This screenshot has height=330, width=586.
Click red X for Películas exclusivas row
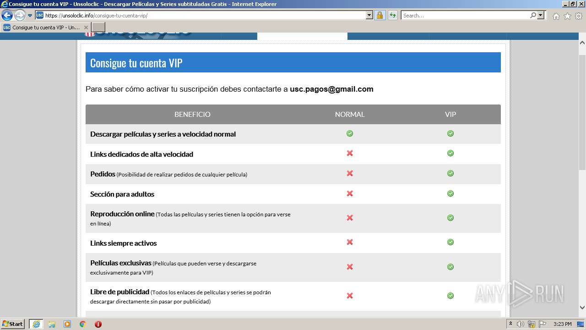click(350, 267)
